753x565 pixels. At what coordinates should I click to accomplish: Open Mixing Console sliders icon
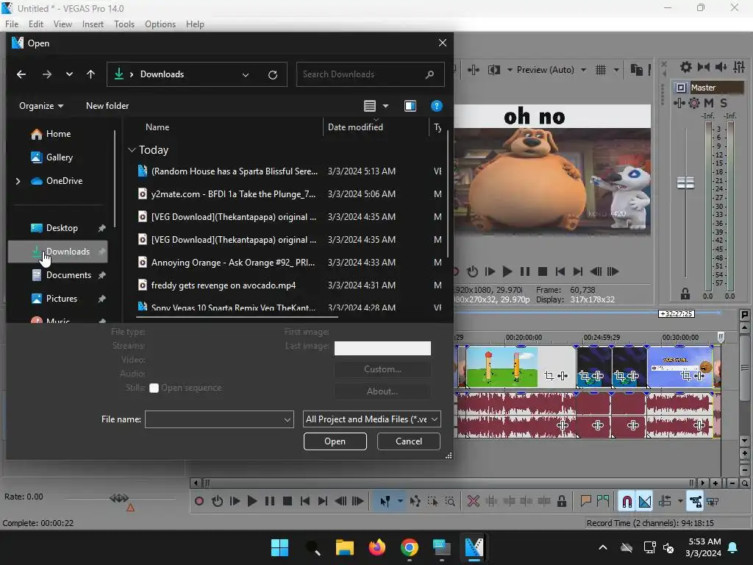(738, 67)
